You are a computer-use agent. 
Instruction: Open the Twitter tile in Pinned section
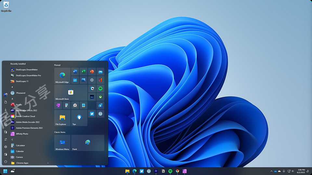click(x=92, y=114)
